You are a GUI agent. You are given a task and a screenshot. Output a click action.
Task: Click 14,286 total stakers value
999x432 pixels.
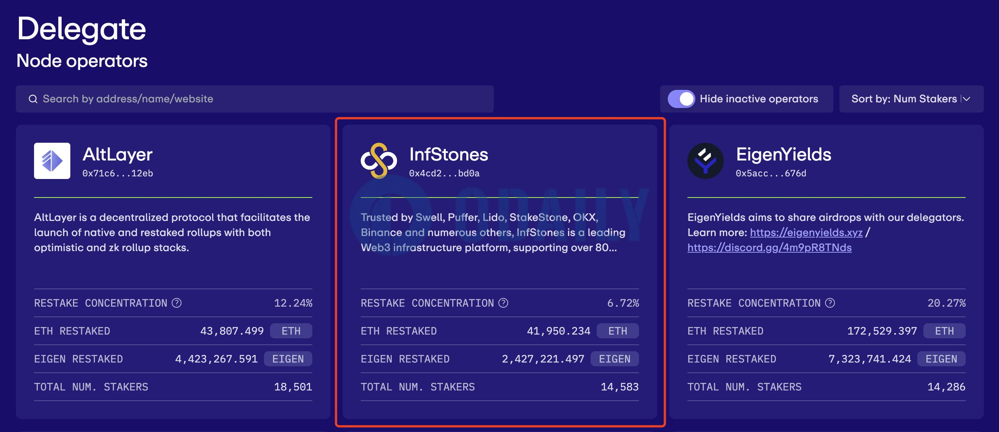tap(947, 387)
